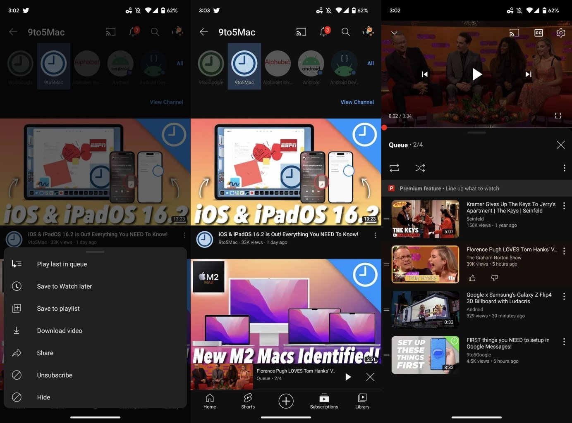Tap the plus create button
The width and height of the screenshot is (572, 423).
point(286,401)
